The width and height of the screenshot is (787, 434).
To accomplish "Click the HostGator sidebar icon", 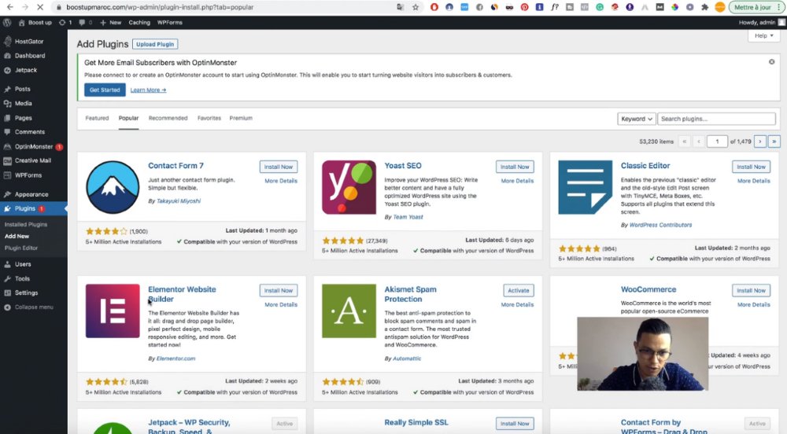I will [8, 42].
